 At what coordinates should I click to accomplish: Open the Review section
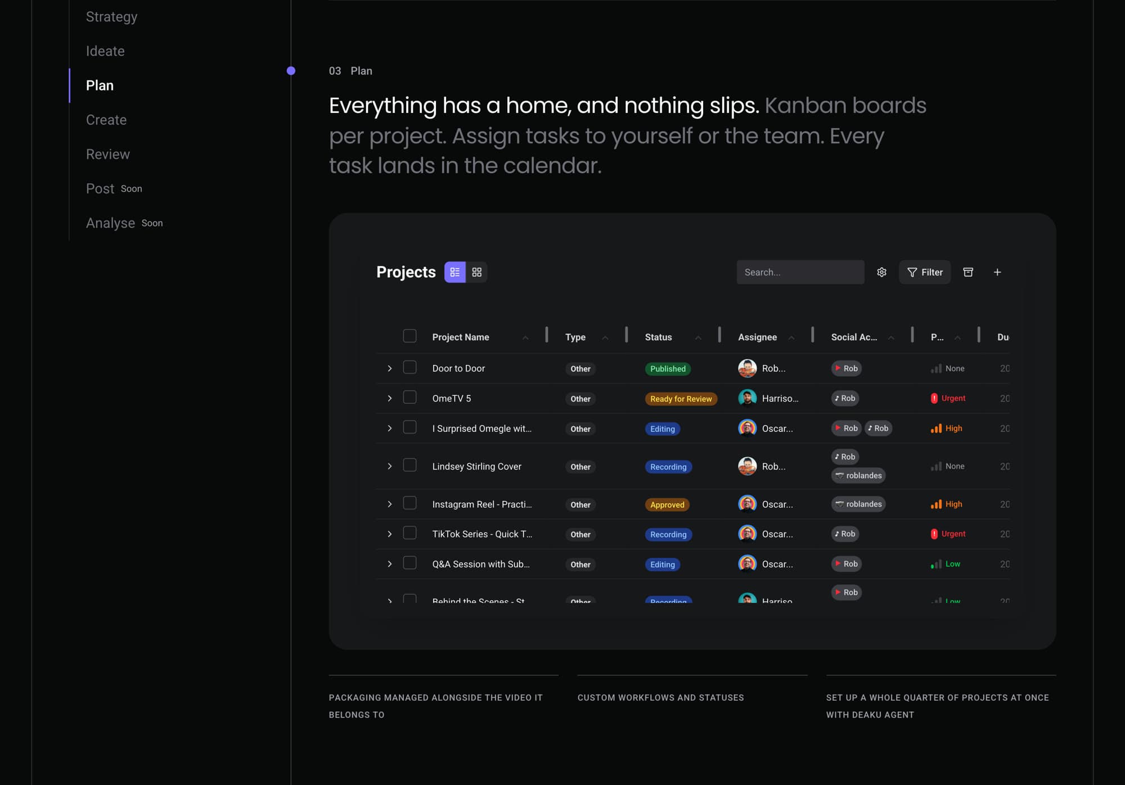(x=108, y=154)
